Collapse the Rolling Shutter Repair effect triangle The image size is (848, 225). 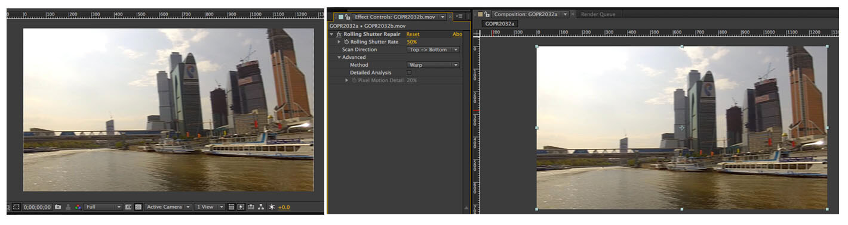(x=331, y=35)
